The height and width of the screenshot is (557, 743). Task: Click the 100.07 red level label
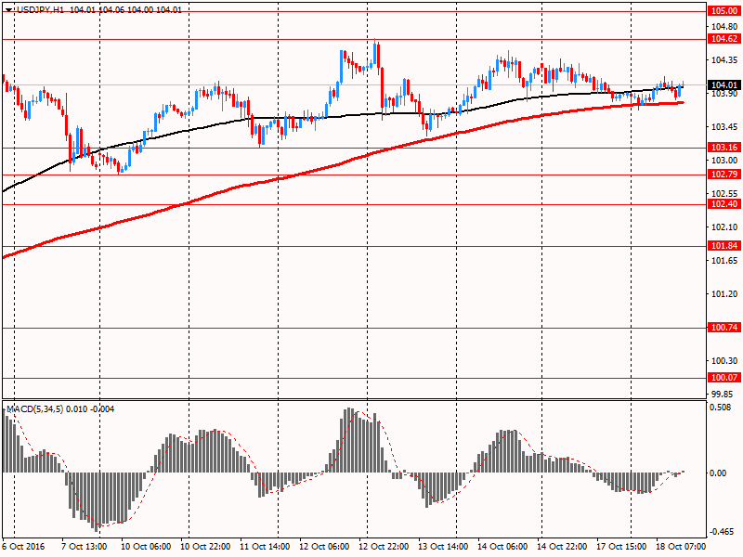tap(724, 378)
